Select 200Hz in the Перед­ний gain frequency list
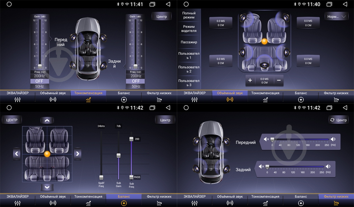The height and width of the screenshot is (207, 354). tap(39, 76)
